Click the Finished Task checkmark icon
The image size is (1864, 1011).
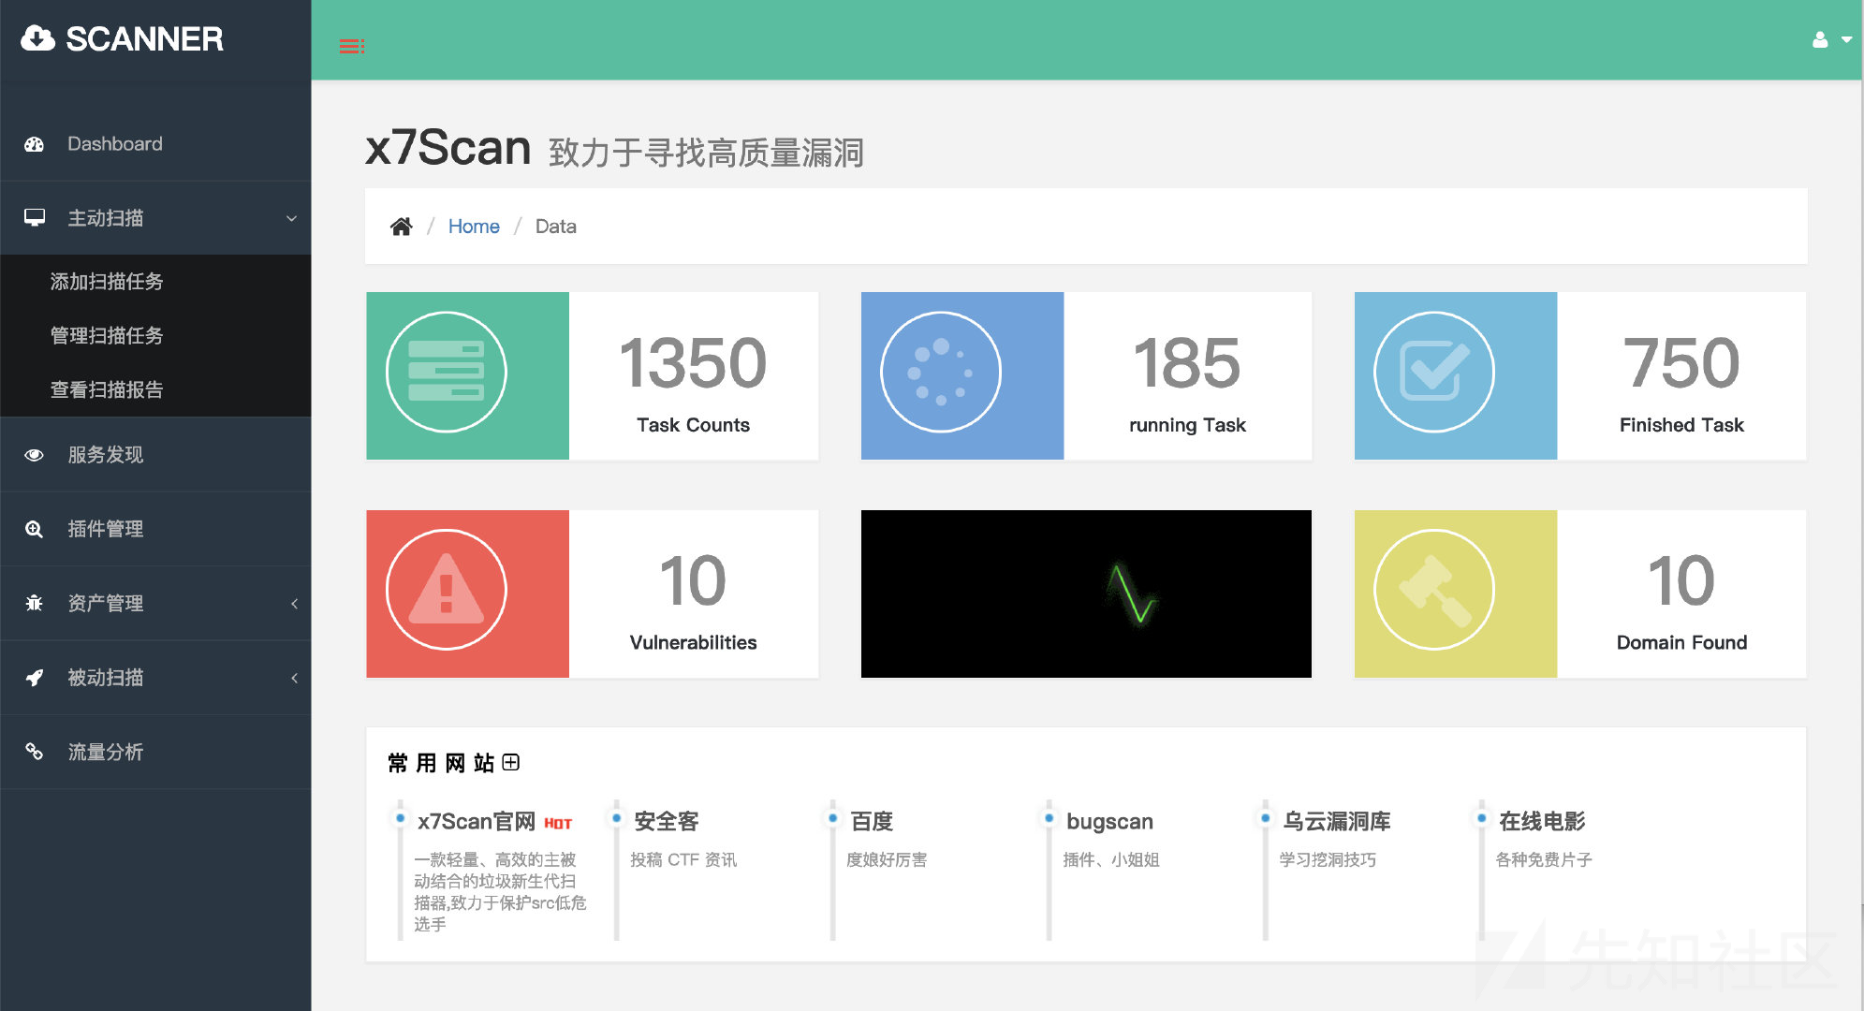pyautogui.click(x=1434, y=373)
